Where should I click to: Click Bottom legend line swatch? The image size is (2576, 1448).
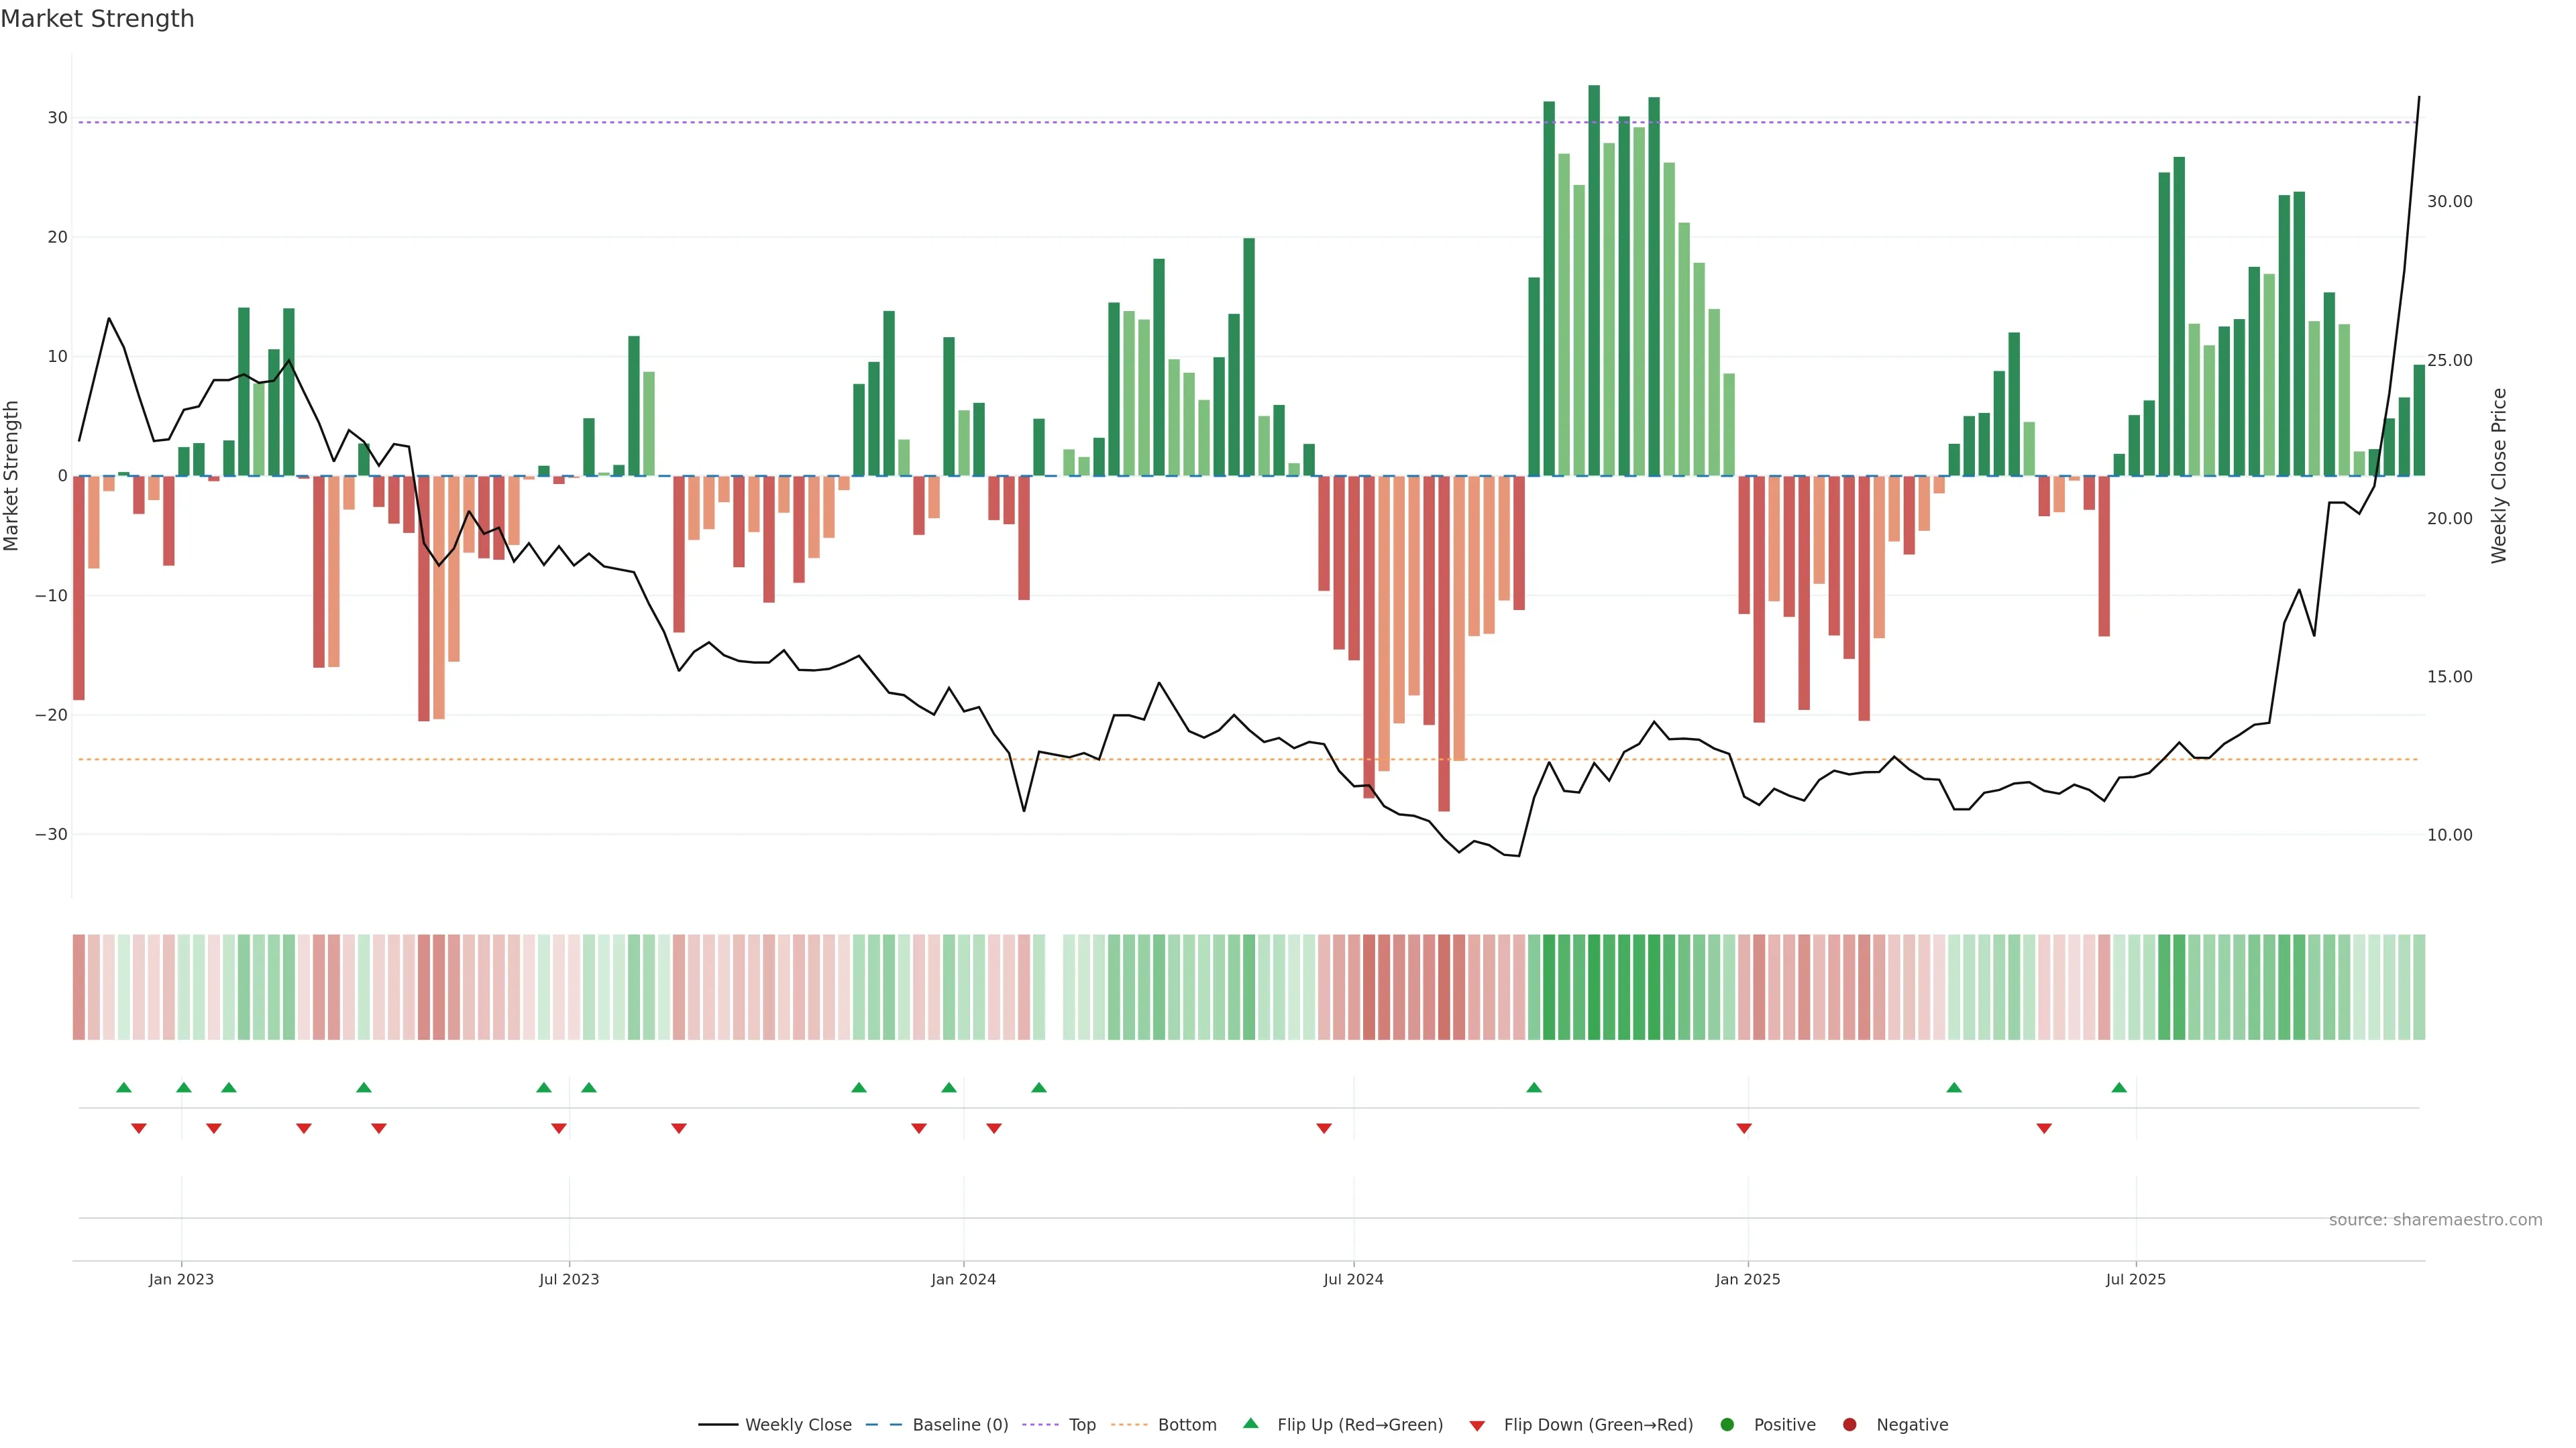[x=1129, y=1424]
